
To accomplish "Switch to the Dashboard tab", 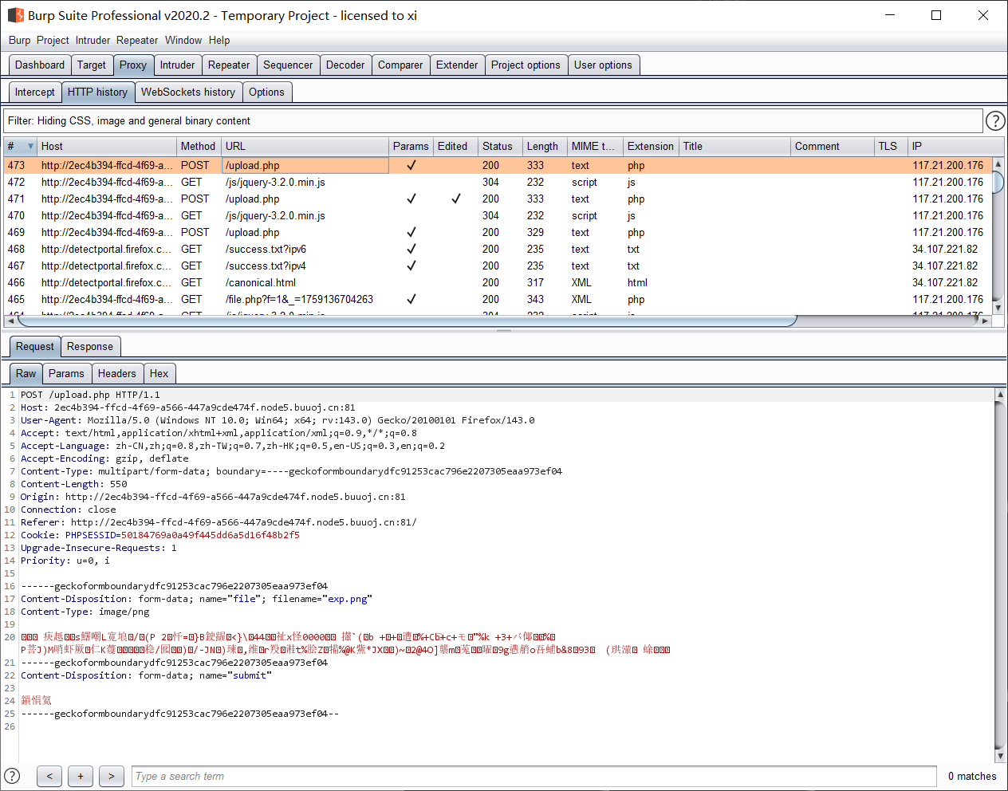I will coord(40,65).
